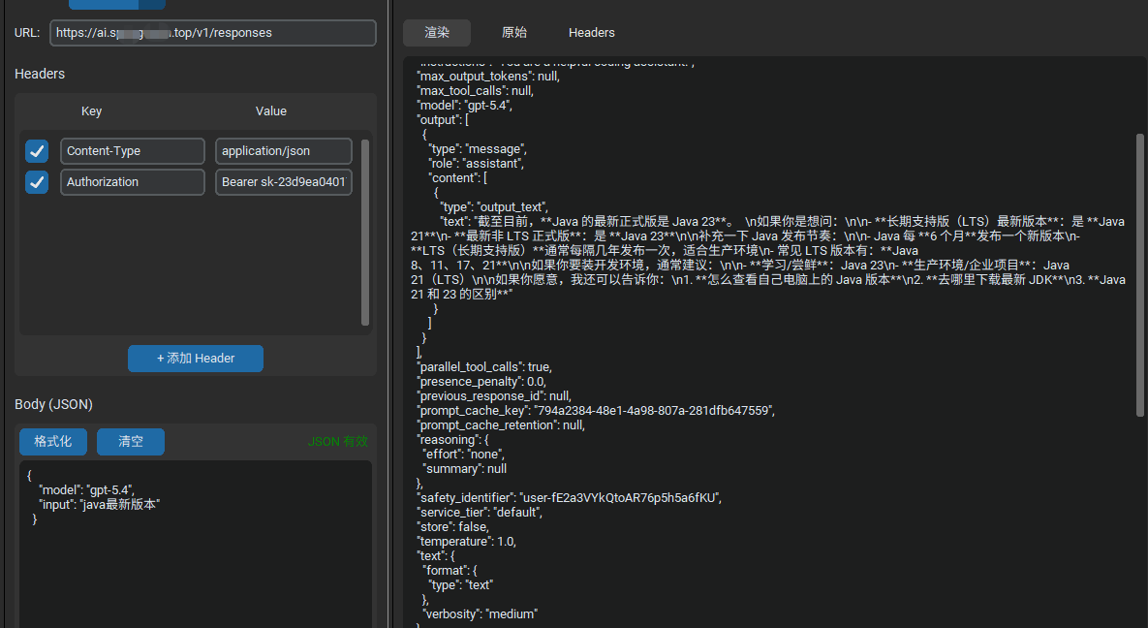This screenshot has width=1148, height=628.
Task: Click the 清空 button
Action: (x=131, y=442)
